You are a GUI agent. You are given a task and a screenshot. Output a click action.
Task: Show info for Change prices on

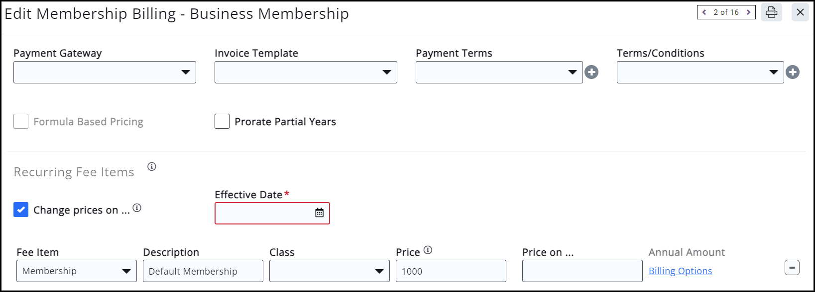pos(137,208)
